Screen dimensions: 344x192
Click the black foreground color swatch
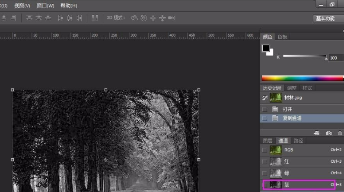click(266, 48)
